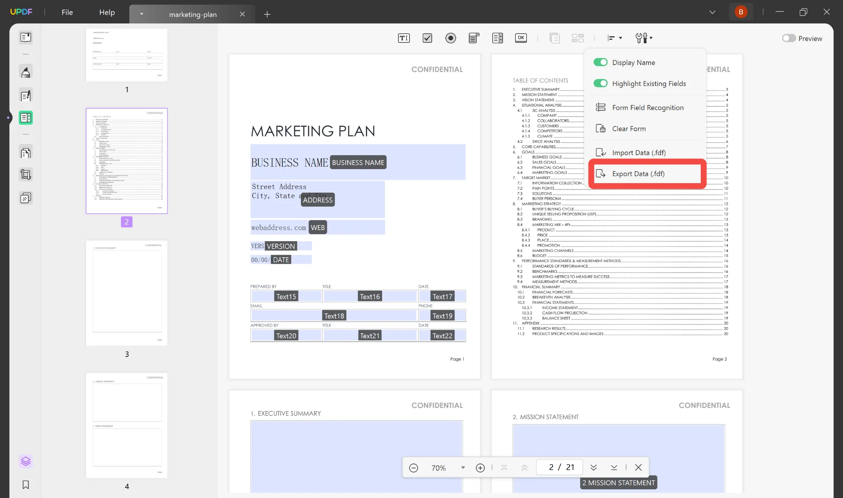This screenshot has width=843, height=498.
Task: Open the UPDF File menu
Action: (x=68, y=12)
